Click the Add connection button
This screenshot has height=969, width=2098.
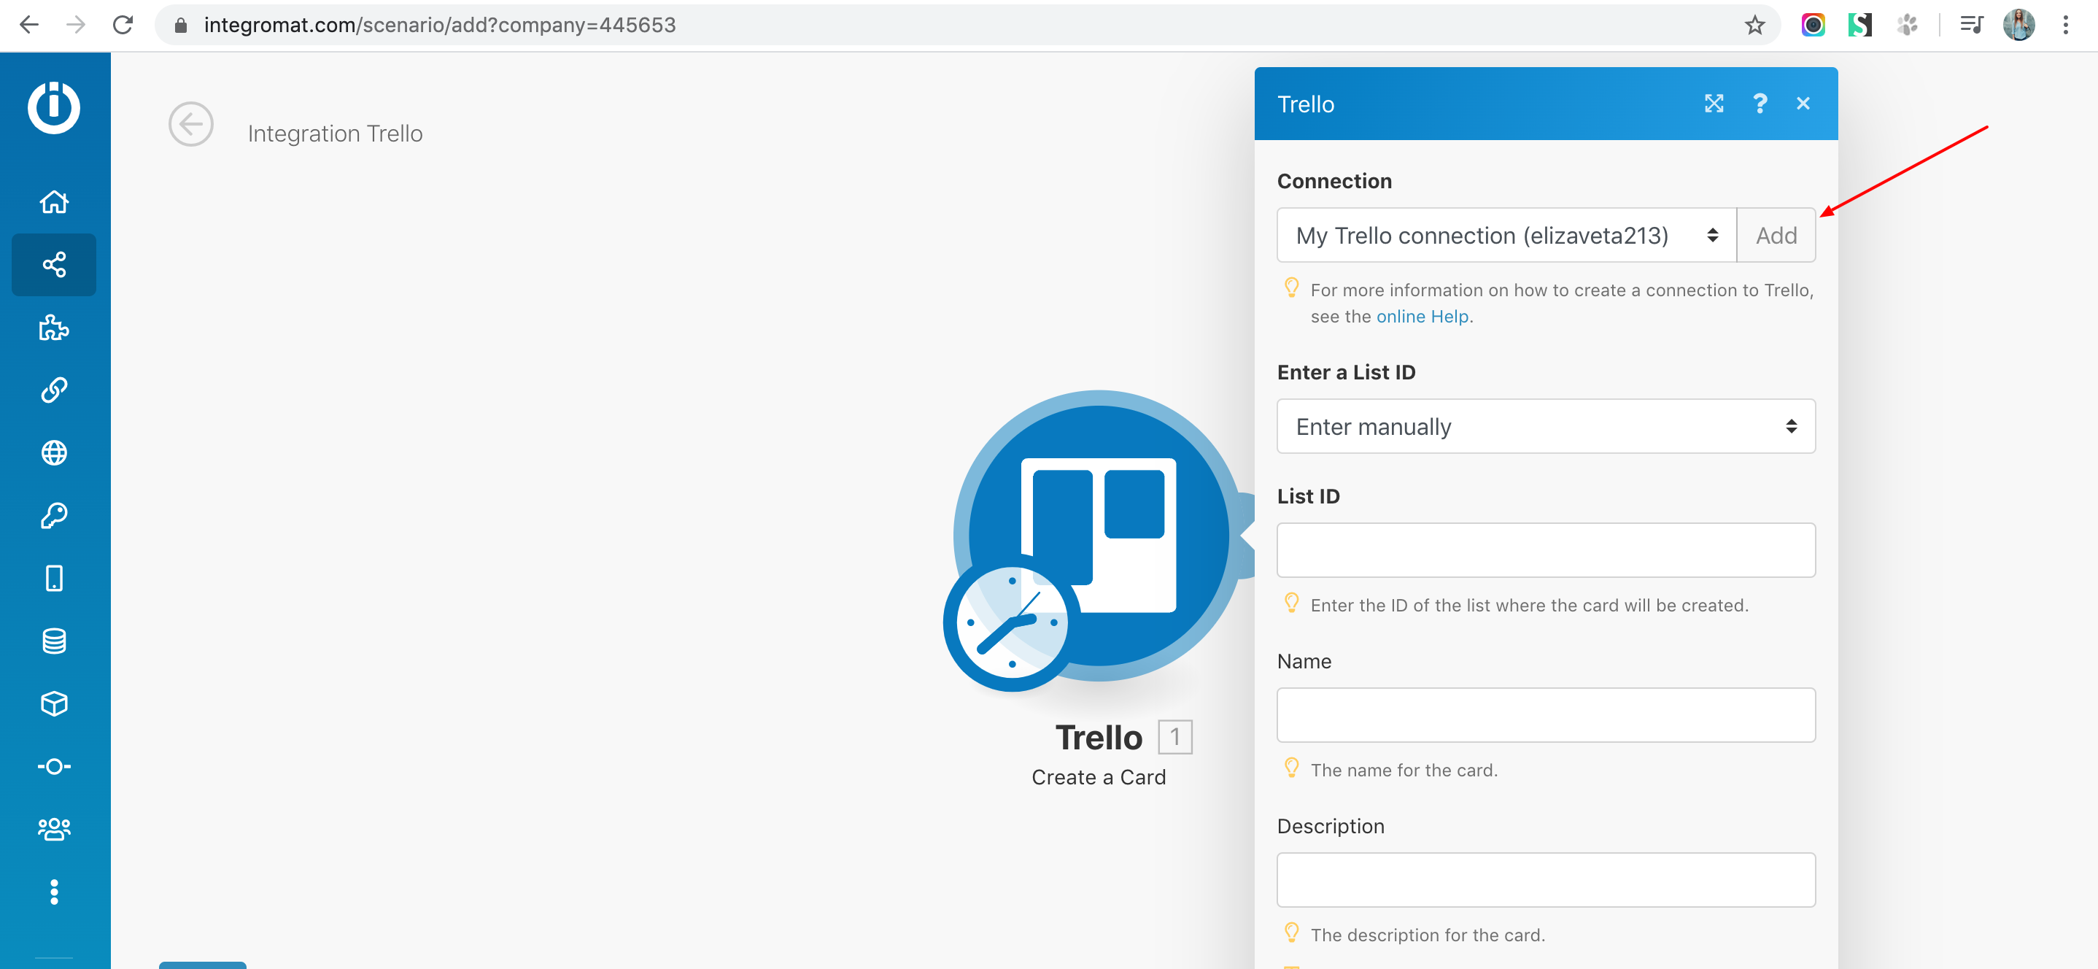1776,236
